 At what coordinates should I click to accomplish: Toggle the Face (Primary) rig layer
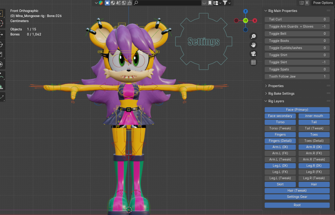pos(297,110)
